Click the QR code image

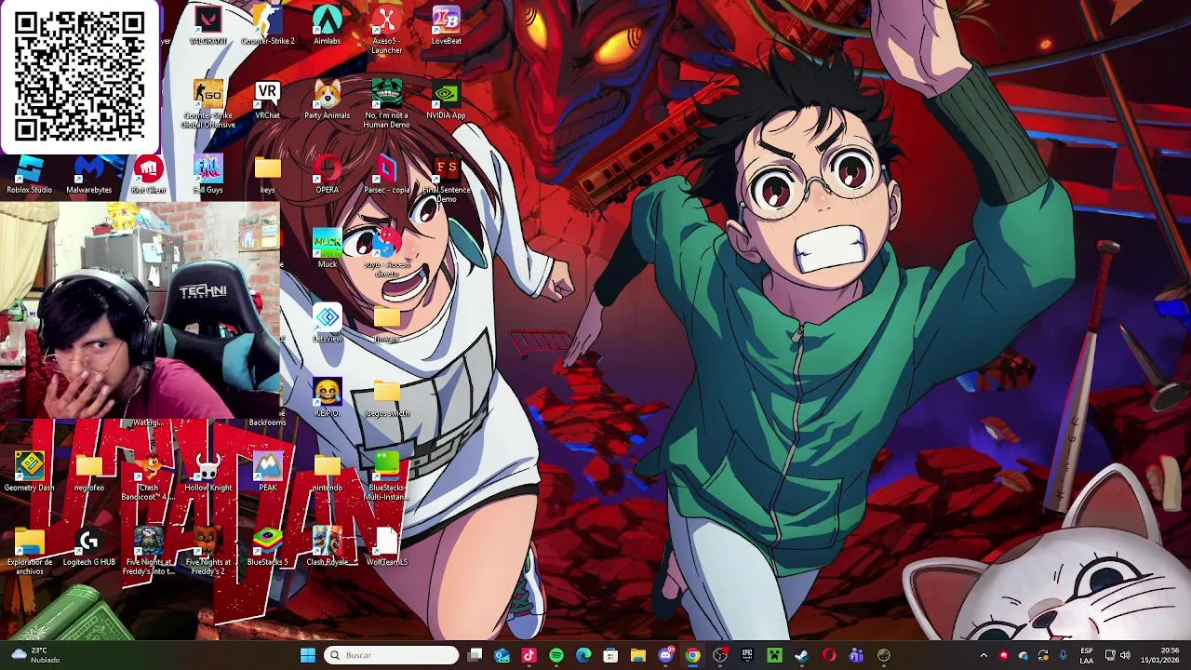coord(80,77)
